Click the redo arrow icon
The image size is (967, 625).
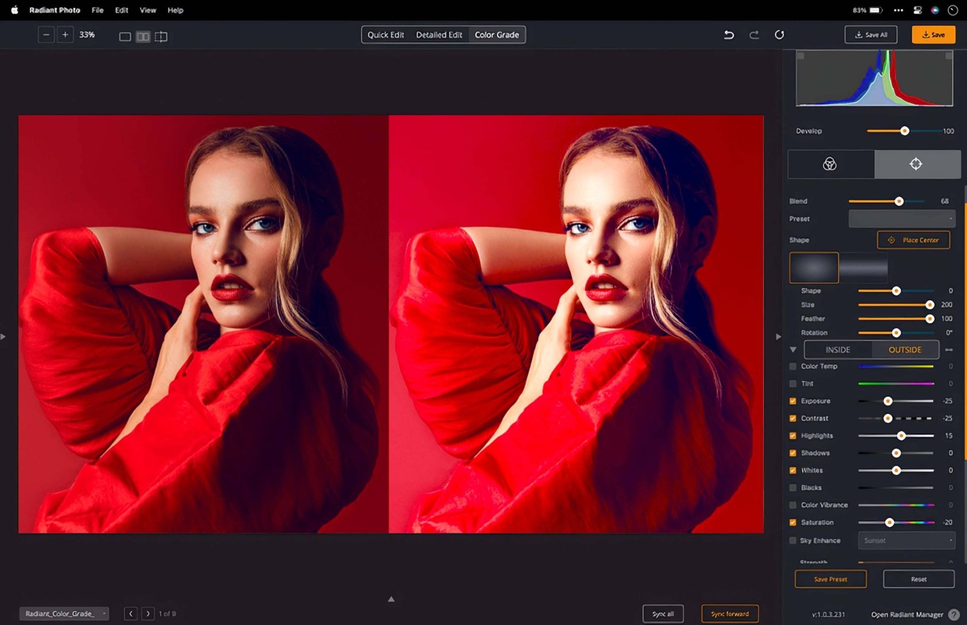coord(754,35)
